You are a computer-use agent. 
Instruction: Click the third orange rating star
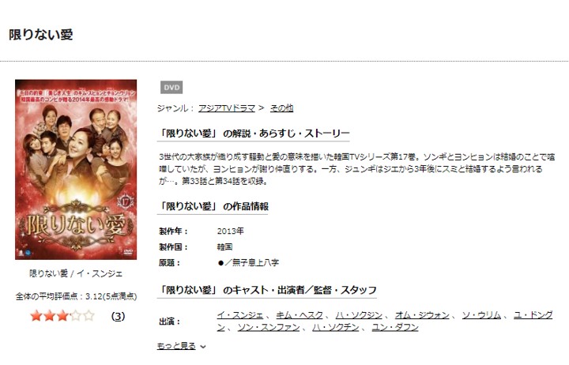pyautogui.click(x=62, y=316)
